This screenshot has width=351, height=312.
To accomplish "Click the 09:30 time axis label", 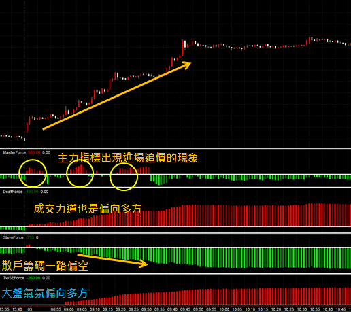I will tap(146, 309).
